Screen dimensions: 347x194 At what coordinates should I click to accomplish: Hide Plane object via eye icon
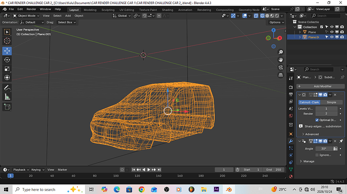point(332,32)
